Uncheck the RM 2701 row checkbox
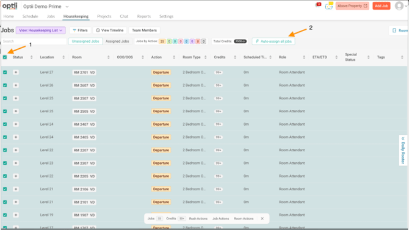Viewport: 409px width, 230px height. pyautogui.click(x=5, y=72)
